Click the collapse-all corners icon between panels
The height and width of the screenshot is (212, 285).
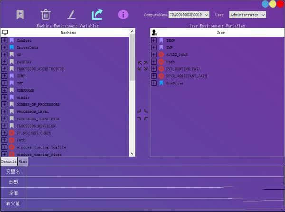[x=142, y=114]
